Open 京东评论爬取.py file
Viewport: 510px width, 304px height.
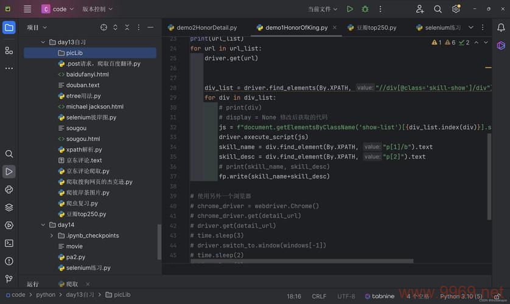84,171
